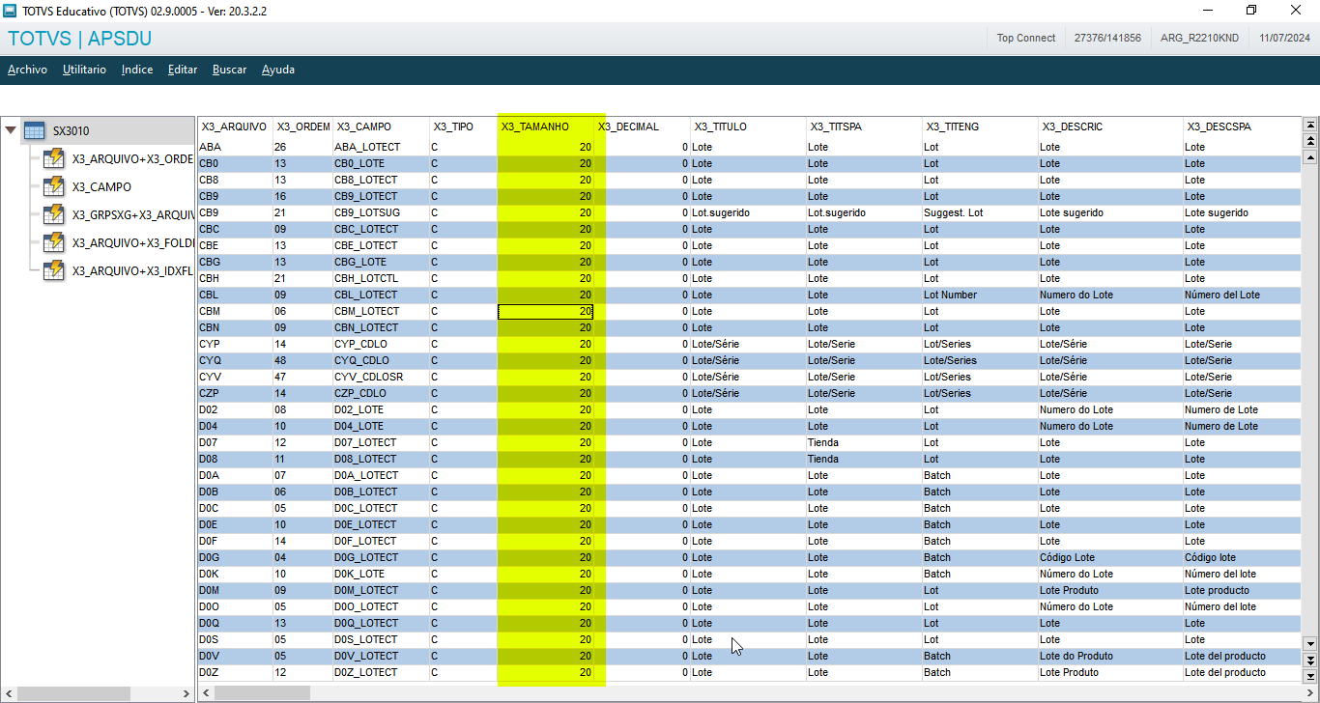Select the ABA_LOTECT field cell
1320x703 pixels.
[381, 147]
